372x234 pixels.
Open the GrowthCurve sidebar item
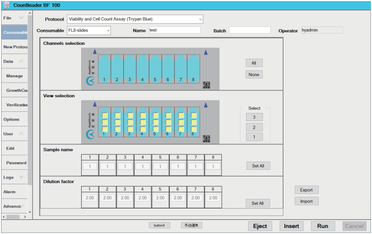(x=15, y=90)
